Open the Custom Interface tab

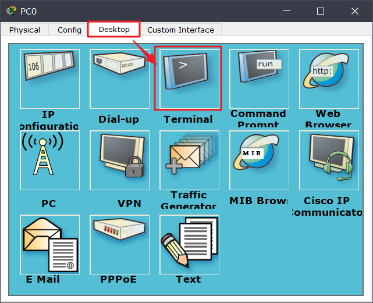tap(180, 30)
